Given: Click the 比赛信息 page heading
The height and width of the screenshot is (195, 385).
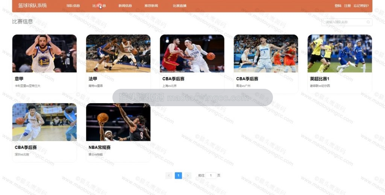Looking at the screenshot, I should pos(22,21).
